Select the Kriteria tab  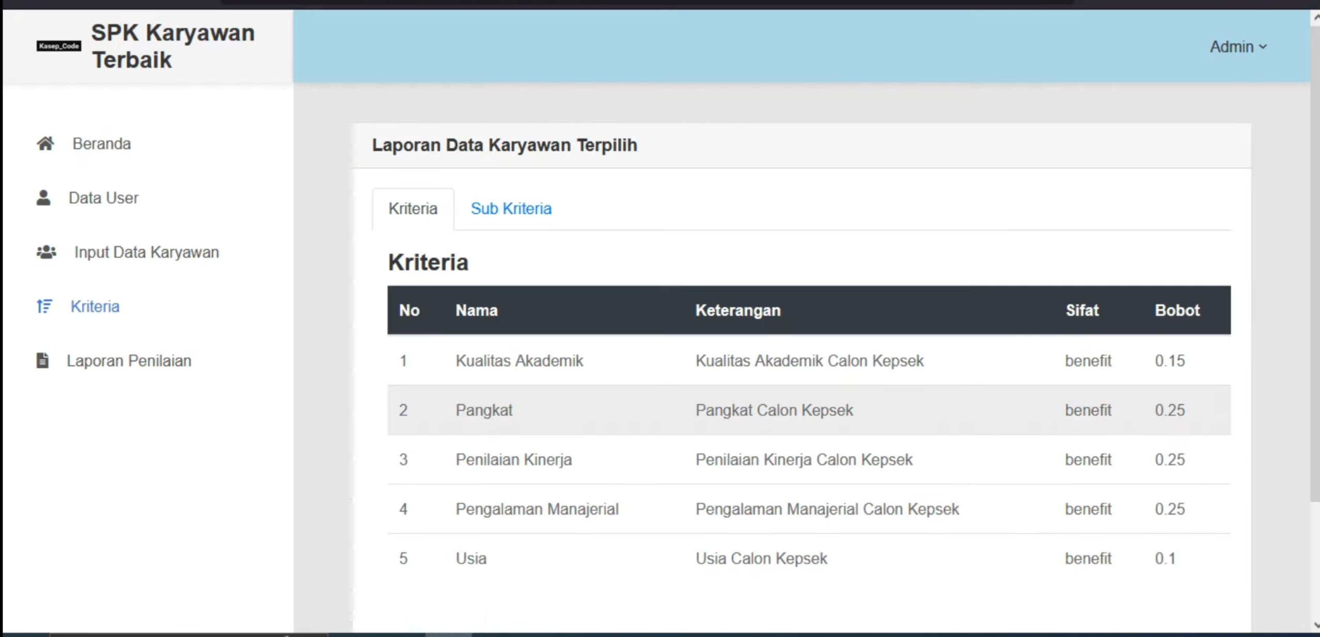pyautogui.click(x=413, y=209)
